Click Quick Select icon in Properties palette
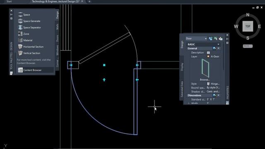 [221, 38]
